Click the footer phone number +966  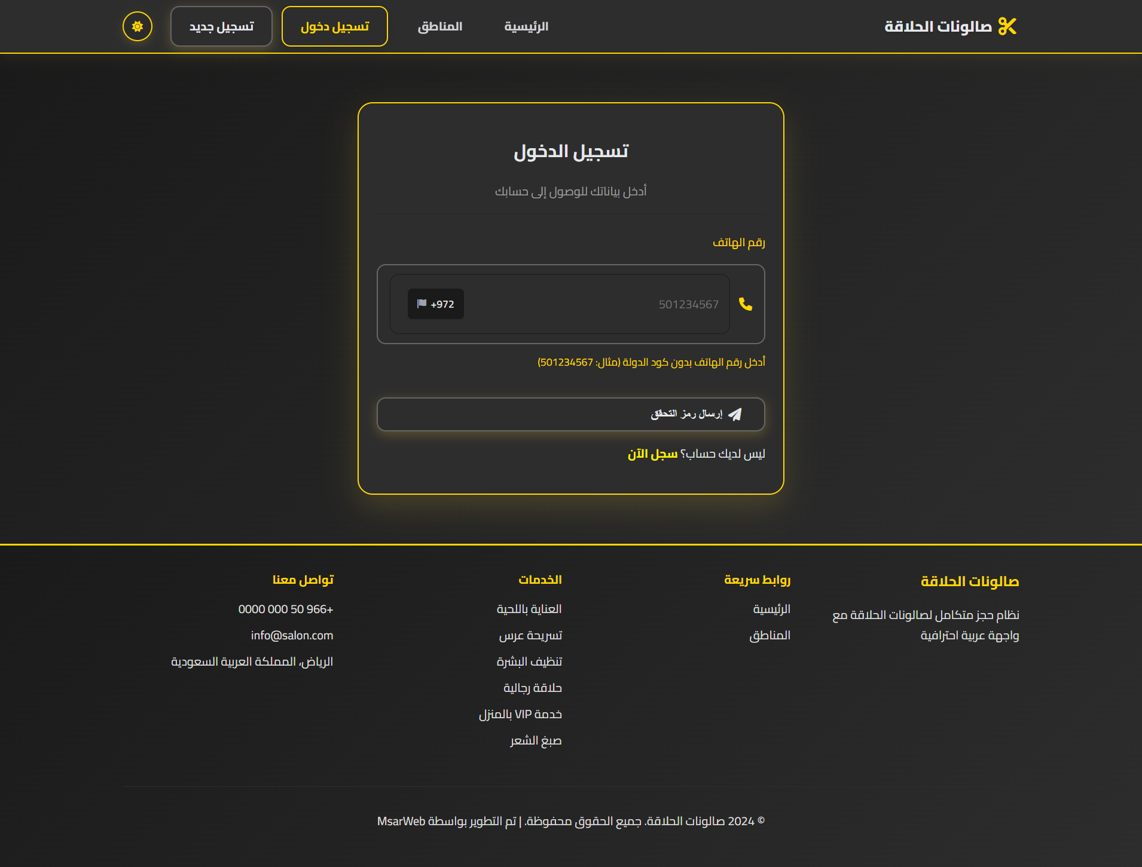click(286, 609)
